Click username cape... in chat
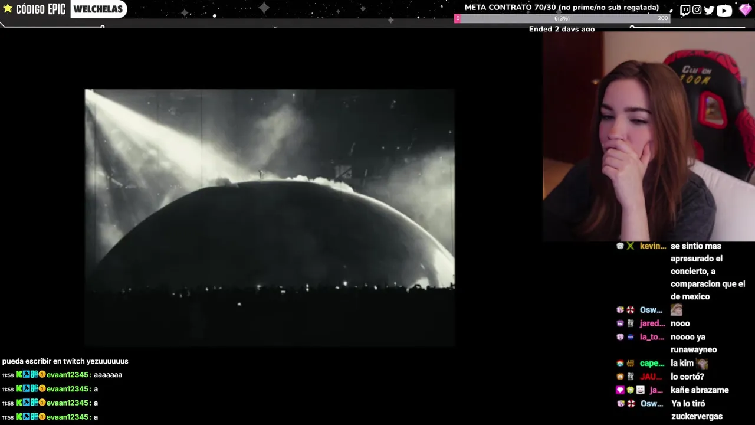 coord(652,364)
